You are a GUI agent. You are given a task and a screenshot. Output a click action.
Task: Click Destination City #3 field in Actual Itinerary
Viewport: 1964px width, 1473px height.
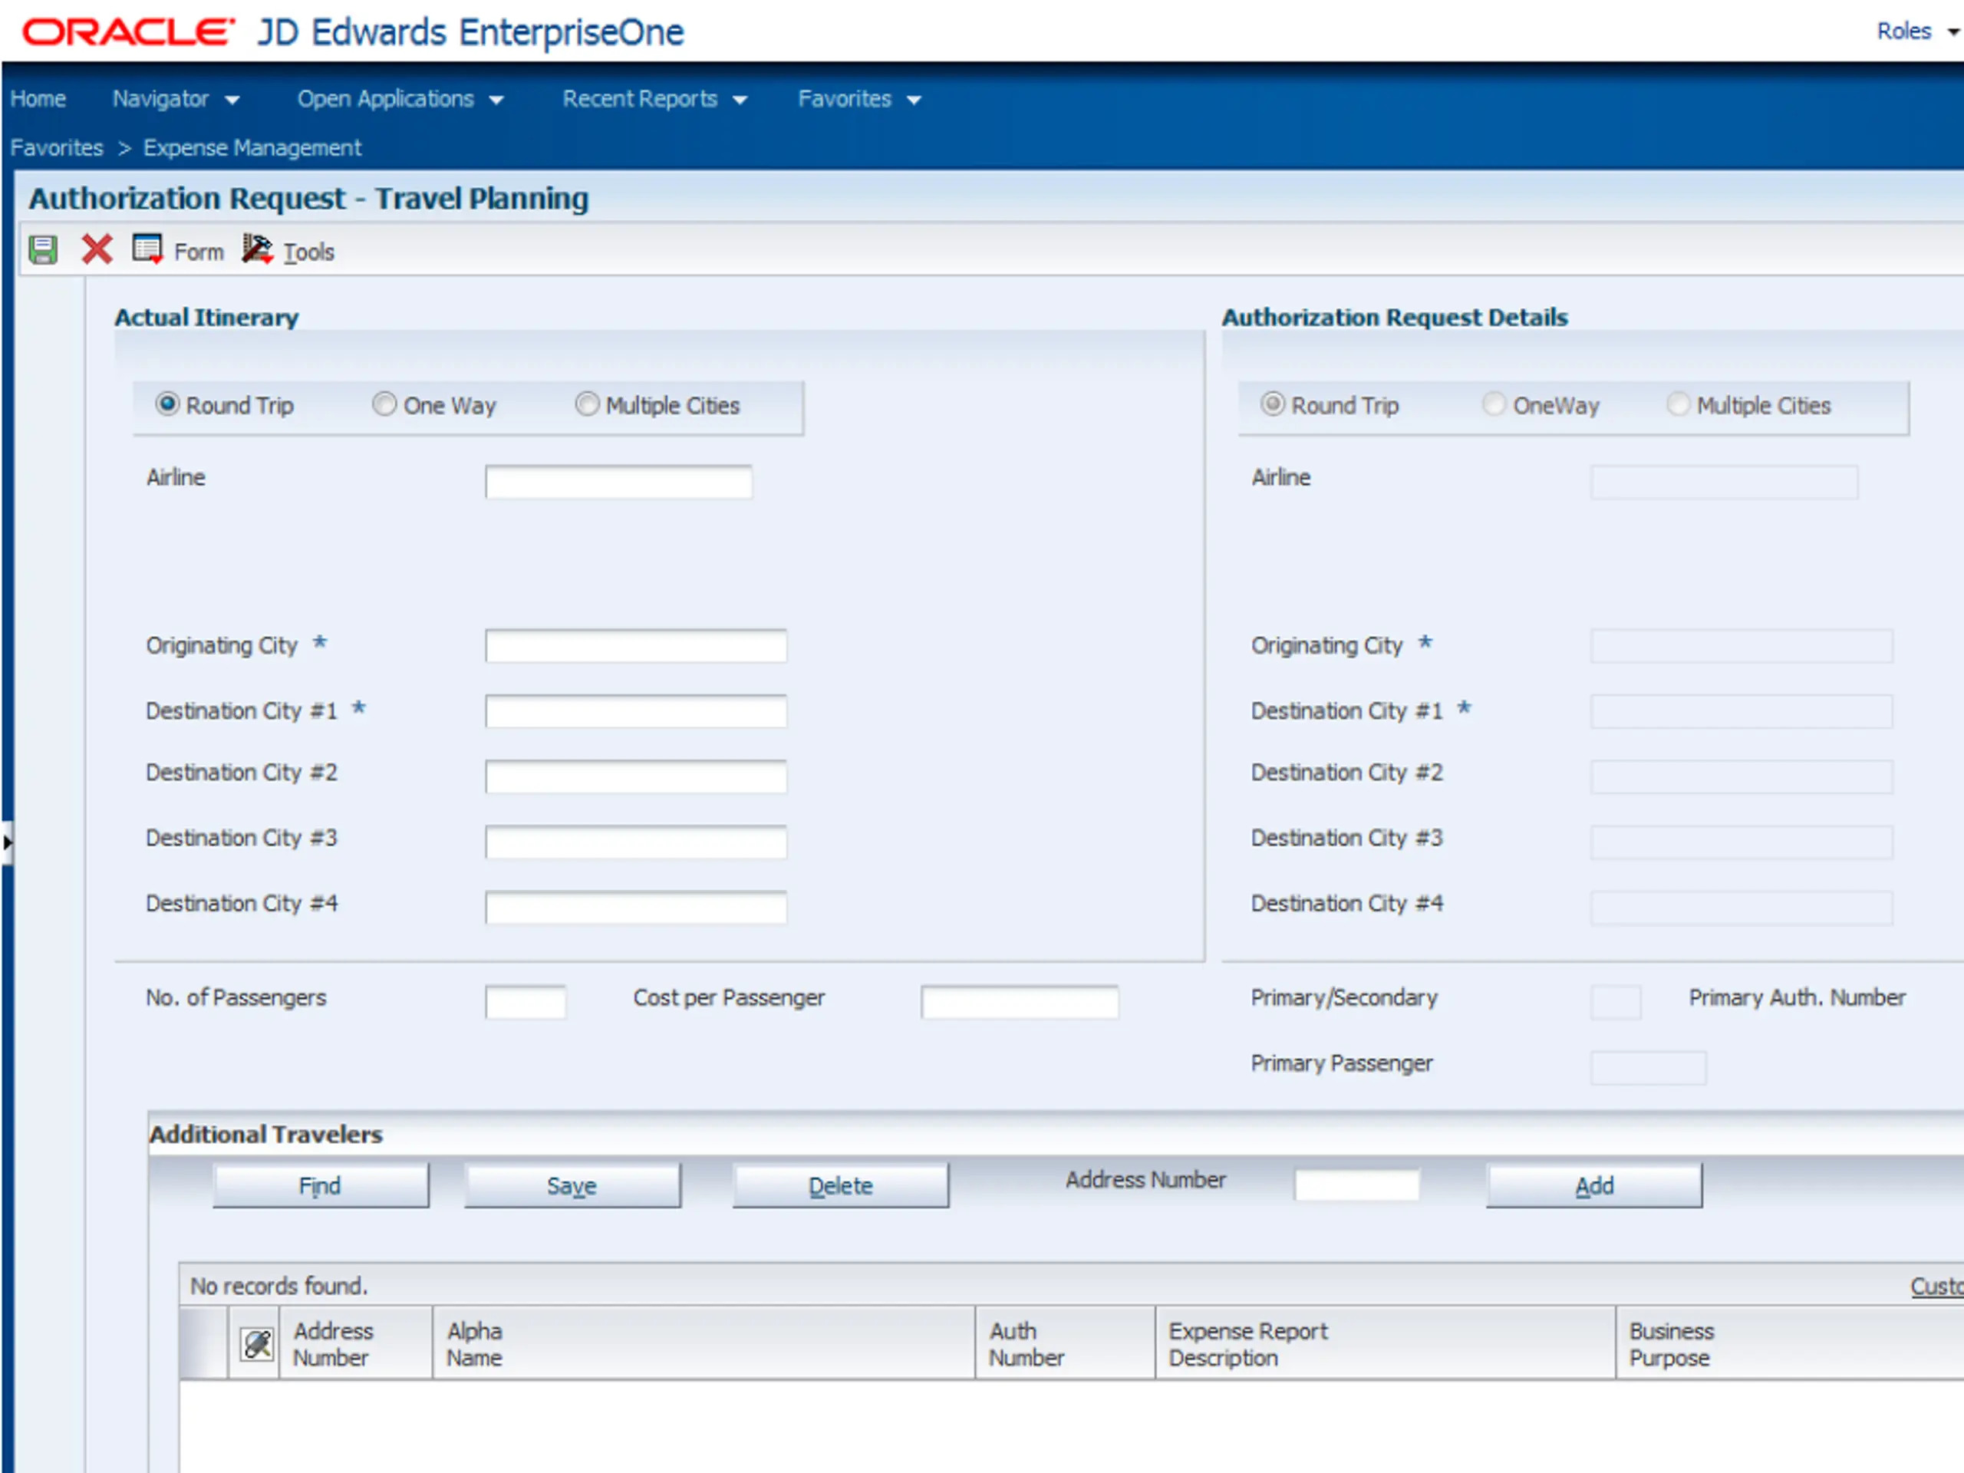636,842
